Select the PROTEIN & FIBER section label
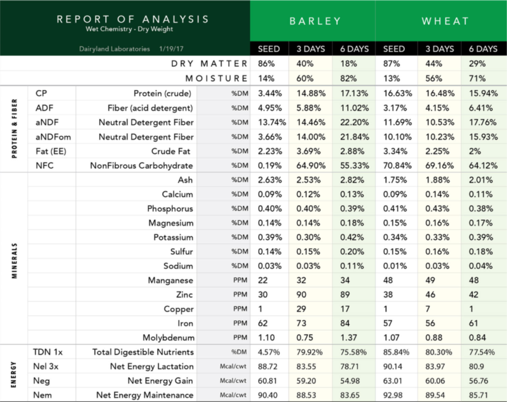This screenshot has height=402, width=507. pyautogui.click(x=14, y=129)
